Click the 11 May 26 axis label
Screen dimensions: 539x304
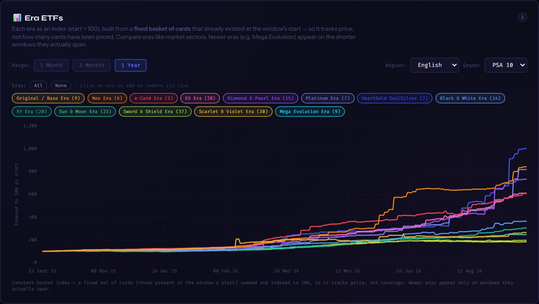pyautogui.click(x=348, y=271)
